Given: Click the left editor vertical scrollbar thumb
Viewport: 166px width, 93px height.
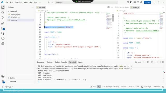Looking at the screenshot, I should tap(113, 18).
